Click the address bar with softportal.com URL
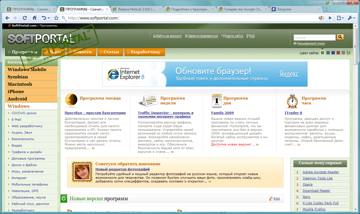The image size is (360, 214). coord(192,18)
